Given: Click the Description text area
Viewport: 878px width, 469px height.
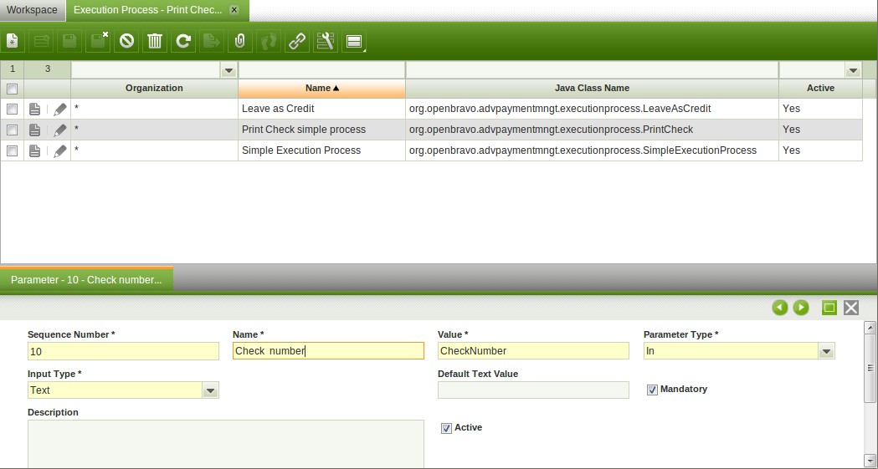Looking at the screenshot, I should coord(226,443).
